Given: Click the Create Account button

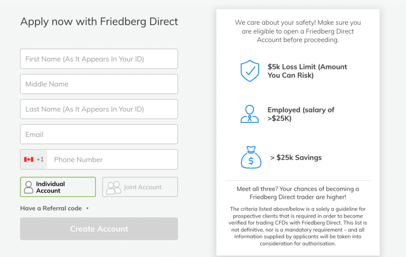Looking at the screenshot, I should point(99,229).
